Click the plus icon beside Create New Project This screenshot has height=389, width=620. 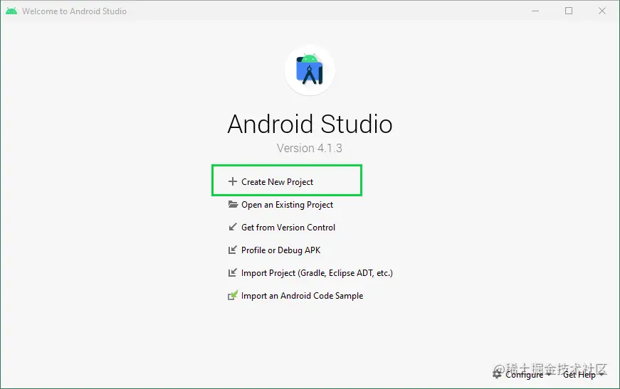click(233, 181)
